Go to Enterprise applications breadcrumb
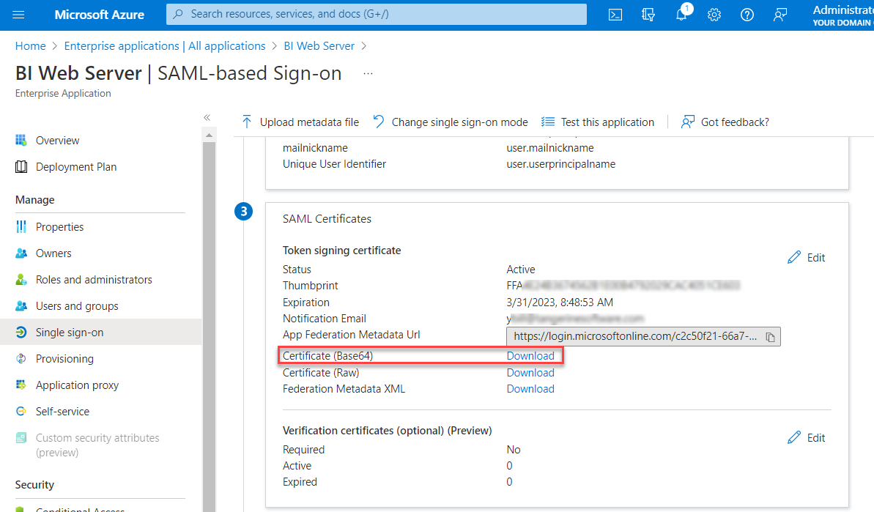Screen dimensions: 874x512 click(x=165, y=46)
